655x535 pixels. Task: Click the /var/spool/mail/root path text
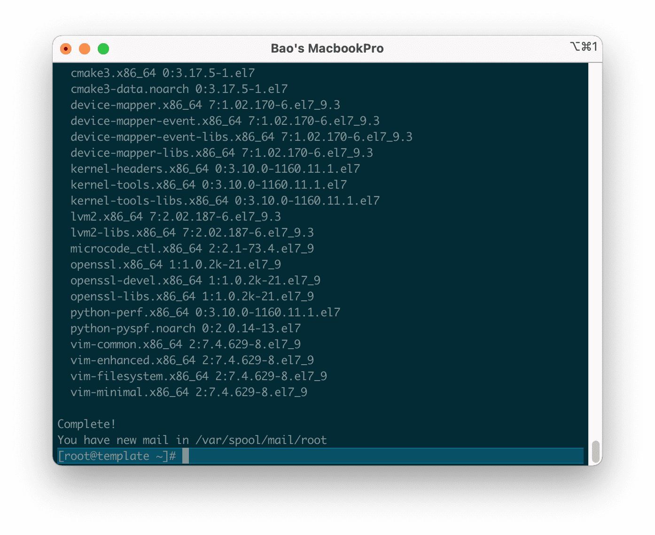click(261, 440)
